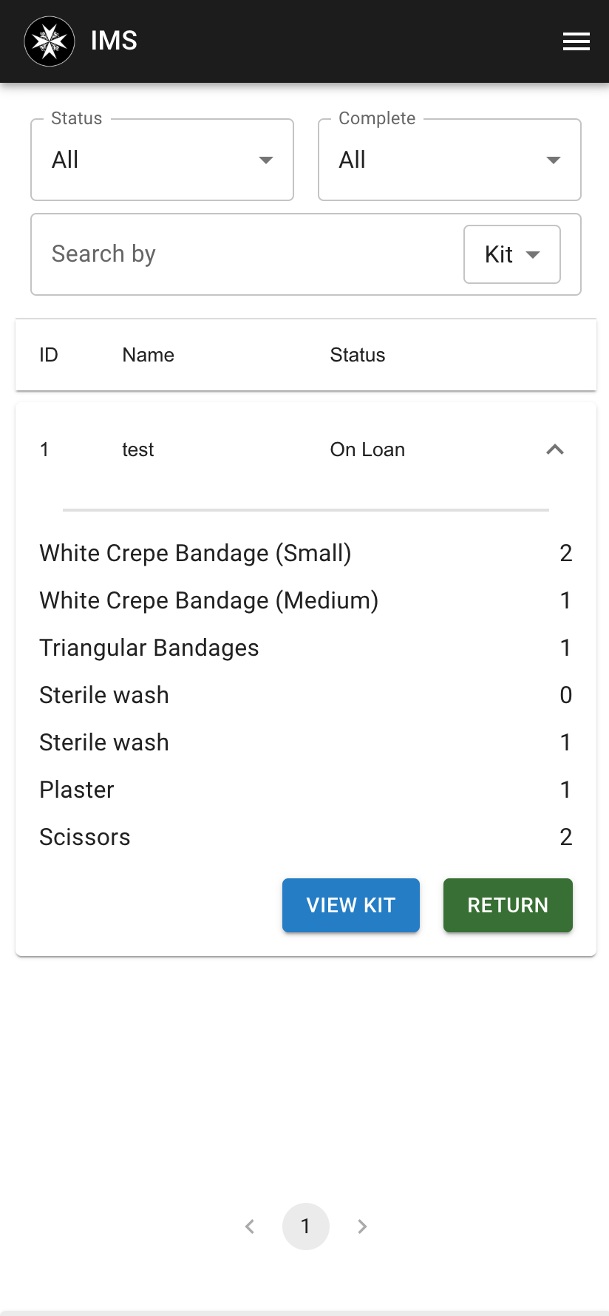
Task: Click the On Loan status text
Action: pyautogui.click(x=367, y=450)
